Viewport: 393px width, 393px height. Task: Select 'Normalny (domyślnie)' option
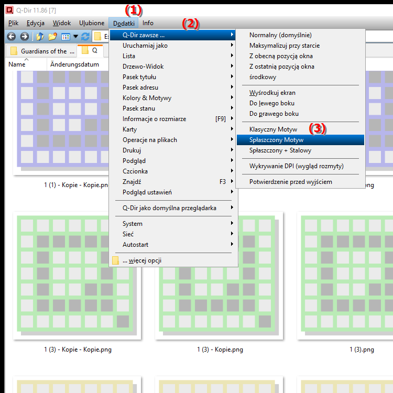point(300,35)
